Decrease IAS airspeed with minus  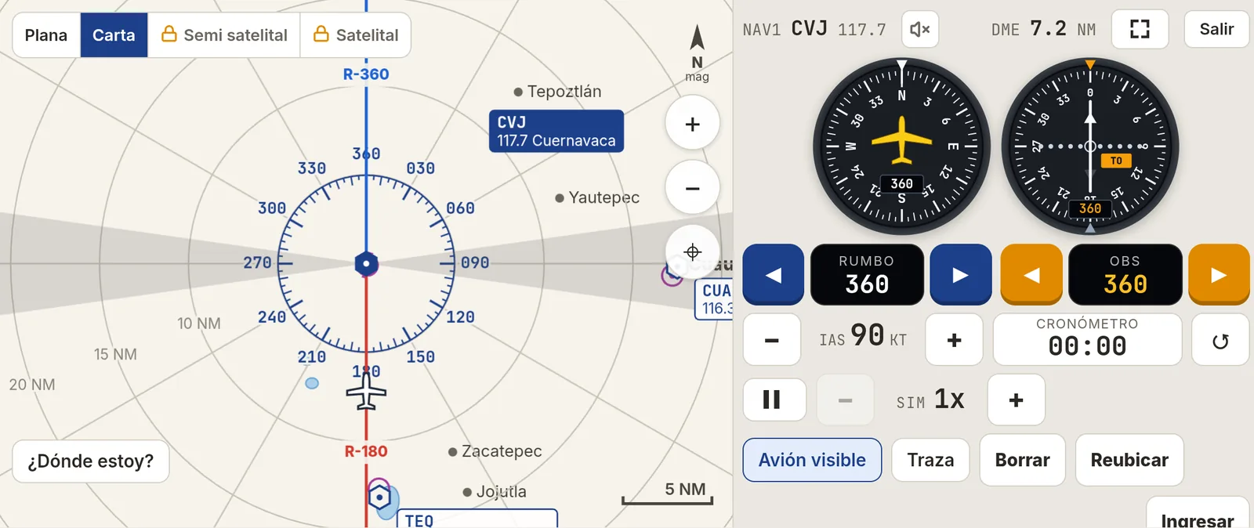click(x=772, y=340)
